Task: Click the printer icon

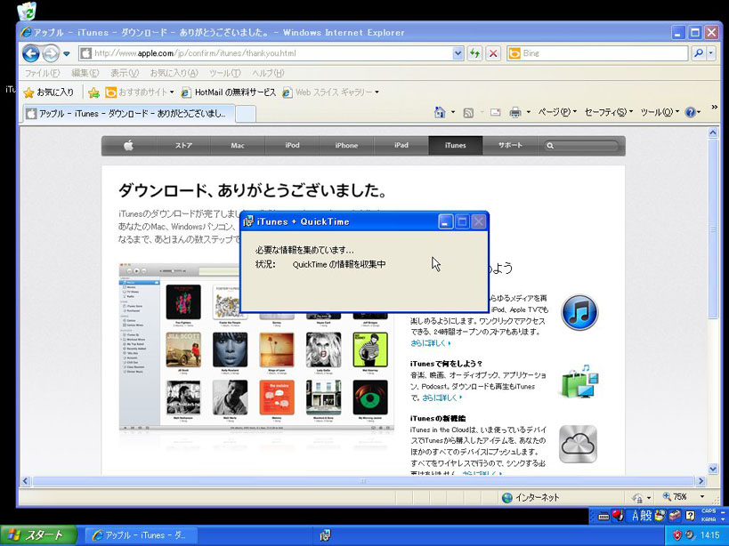Action: click(x=515, y=112)
